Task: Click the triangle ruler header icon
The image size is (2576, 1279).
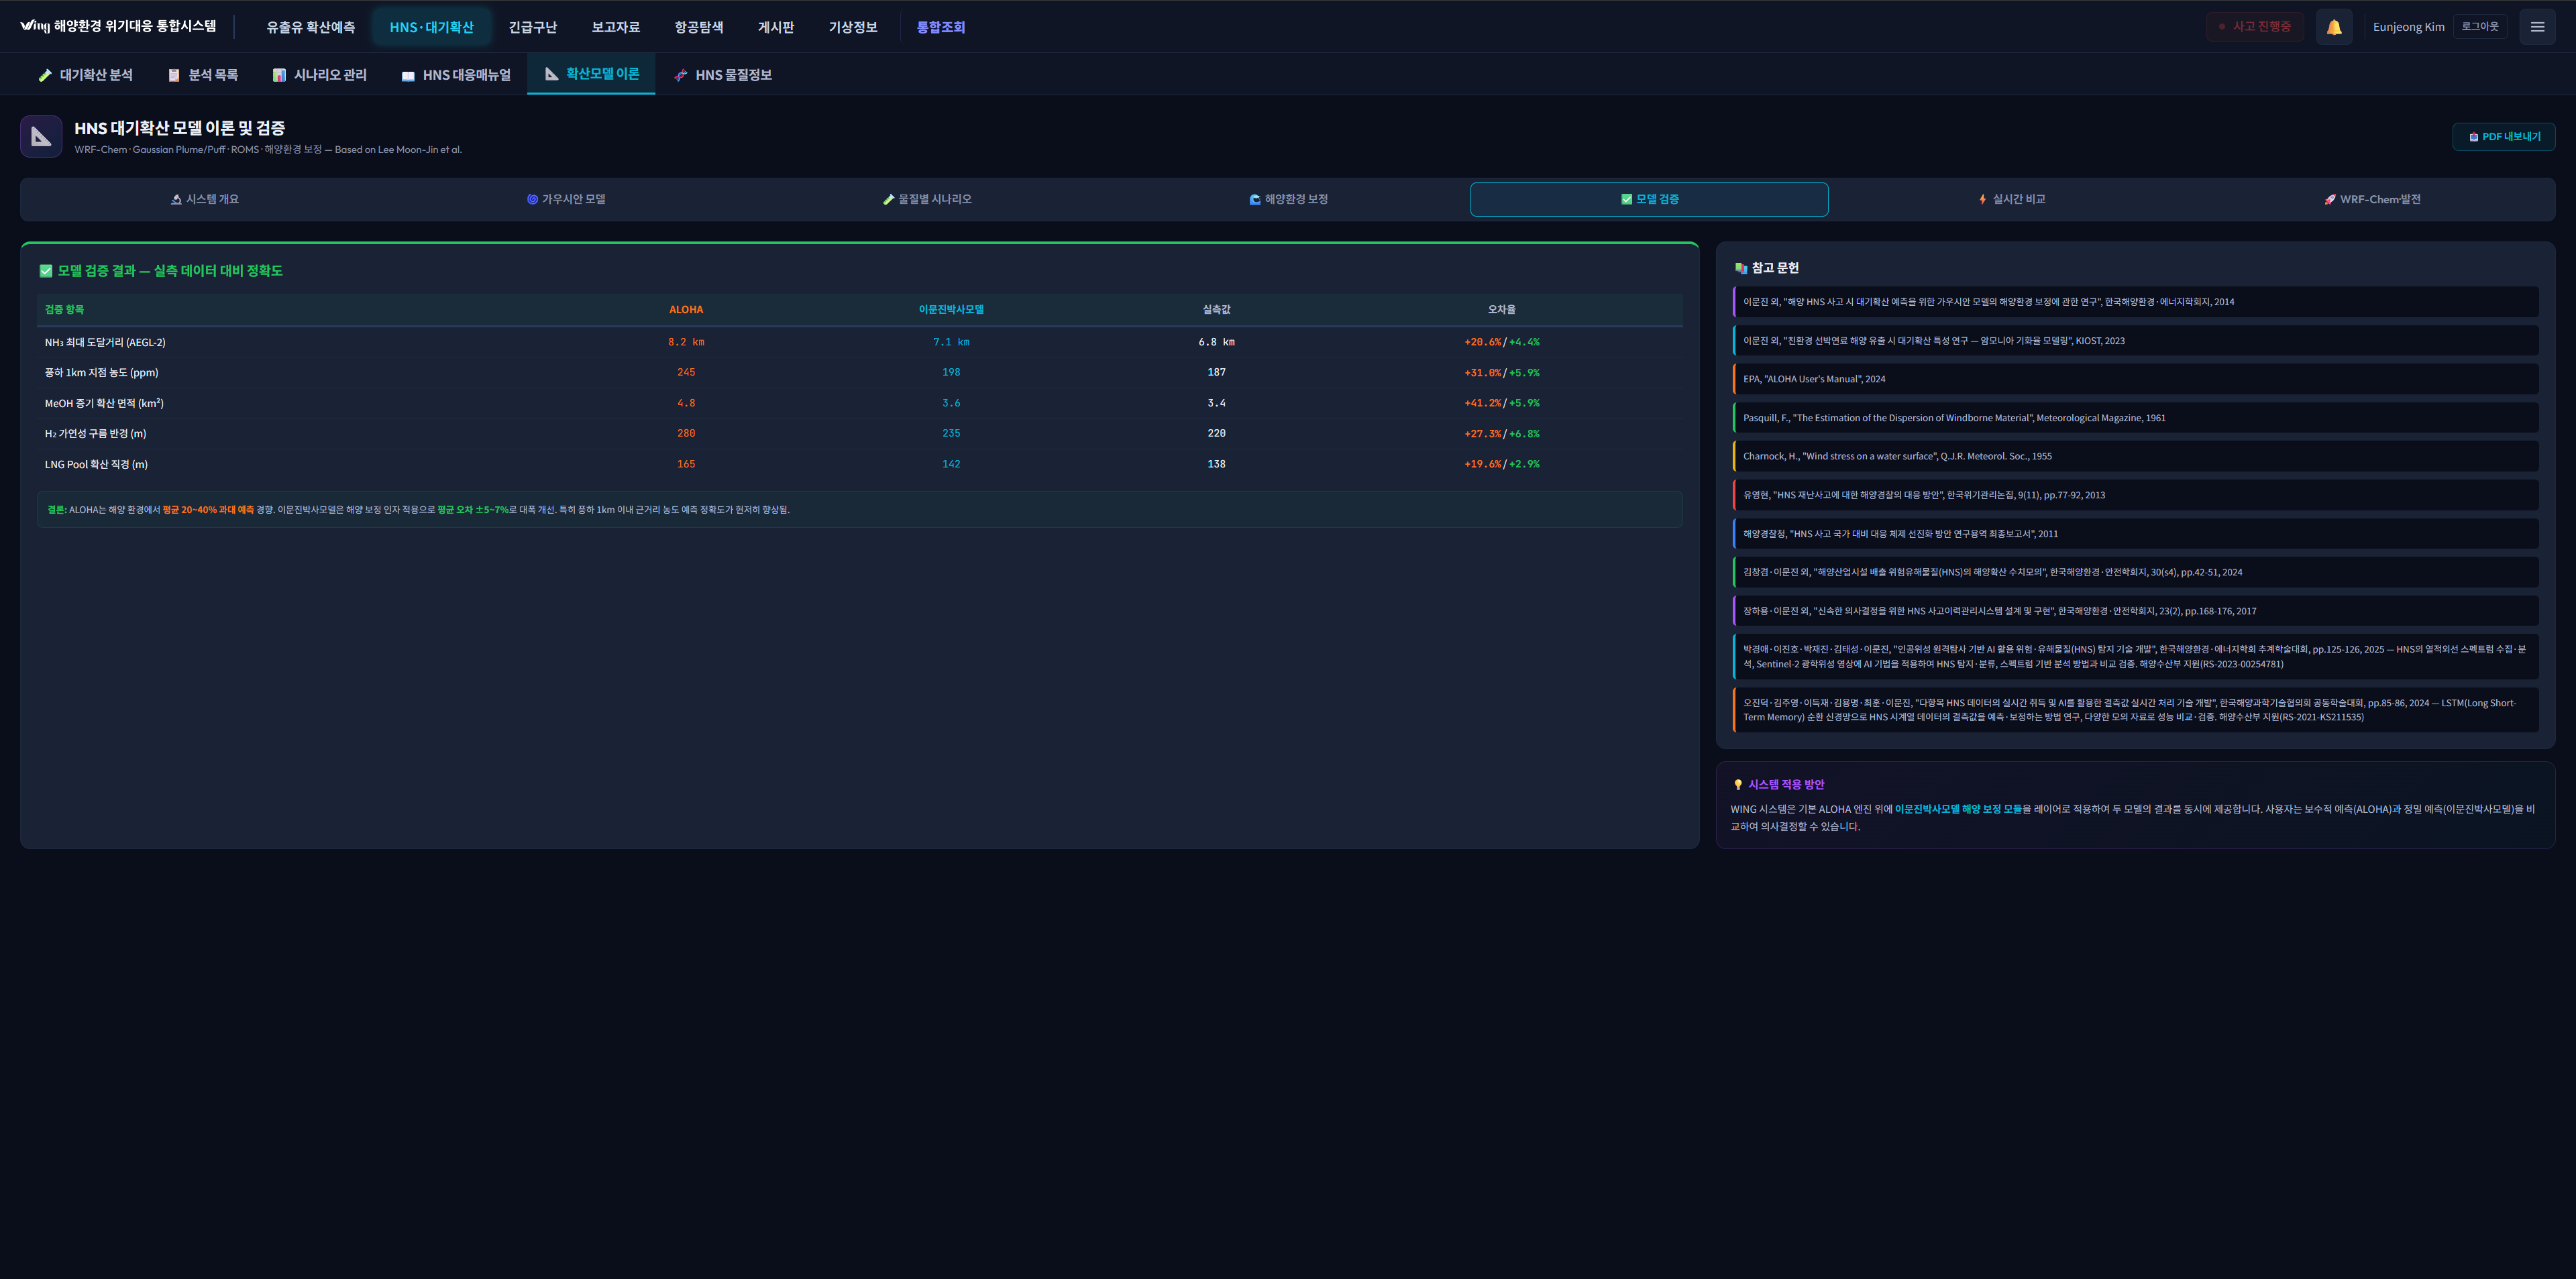Action: coord(41,137)
